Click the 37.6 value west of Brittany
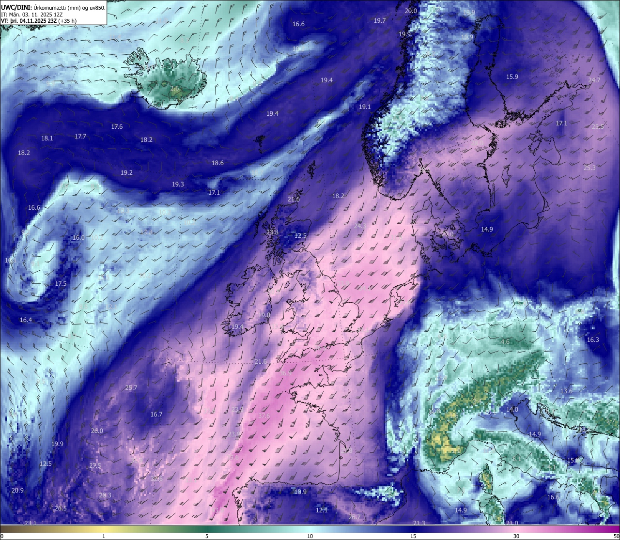The width and height of the screenshot is (620, 540). point(264,416)
